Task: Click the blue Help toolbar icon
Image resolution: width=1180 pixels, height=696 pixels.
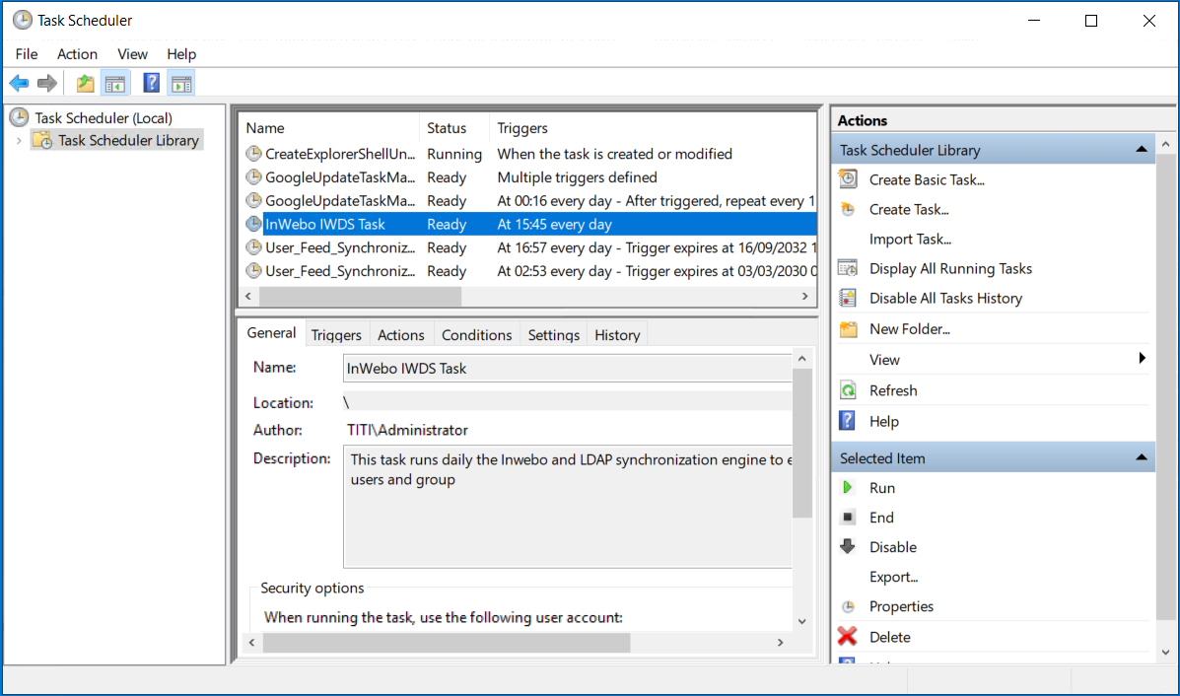Action: (x=152, y=84)
